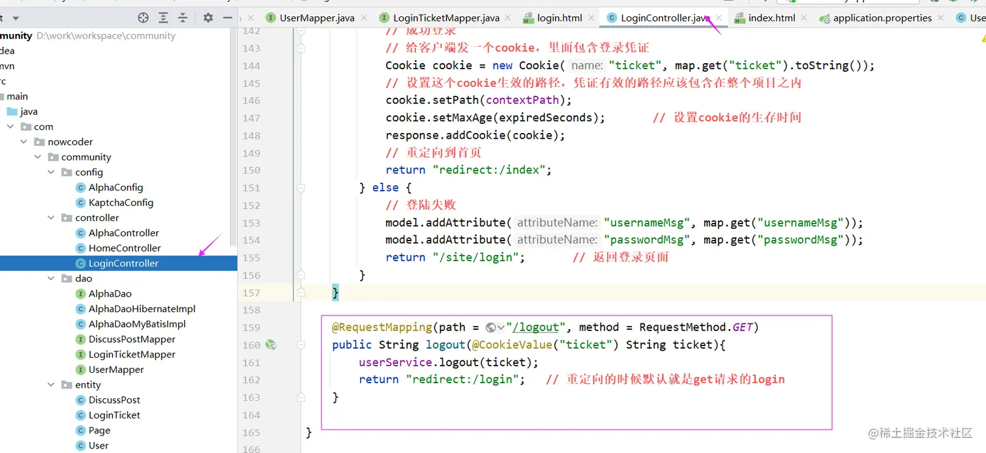Open the AlphaDao interface
This screenshot has width=986, height=453.
(x=110, y=294)
